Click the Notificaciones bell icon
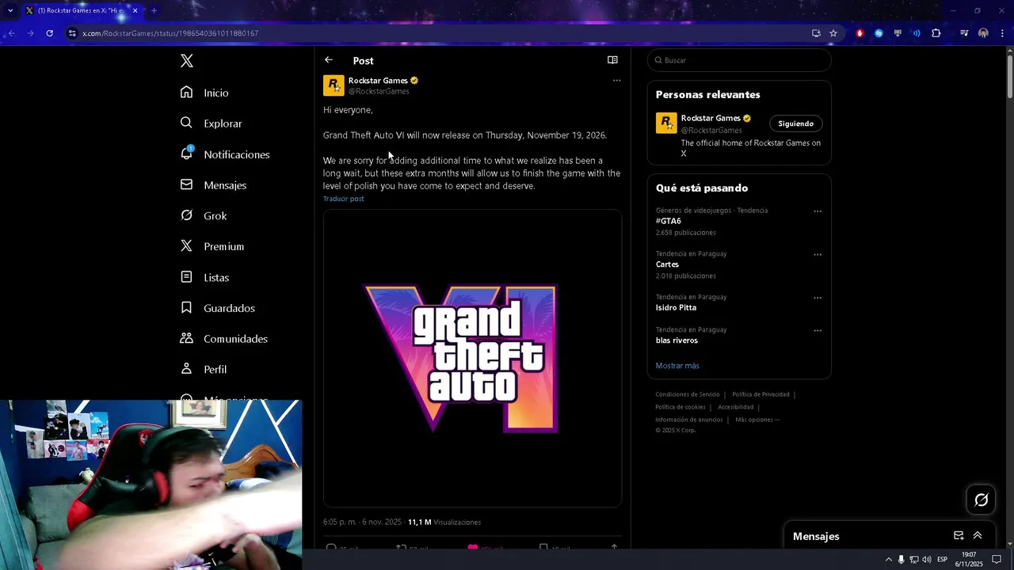This screenshot has width=1014, height=570. tap(186, 154)
